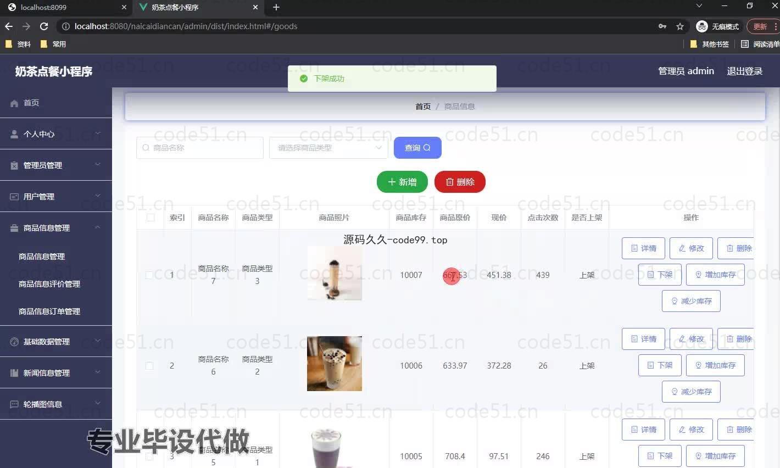This screenshot has height=468, width=780.
Task: Click 下架 for 商品名称 7
Action: click(x=660, y=275)
